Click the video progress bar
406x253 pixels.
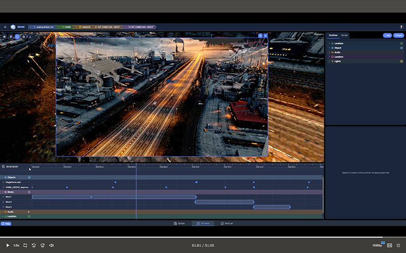point(203,237)
